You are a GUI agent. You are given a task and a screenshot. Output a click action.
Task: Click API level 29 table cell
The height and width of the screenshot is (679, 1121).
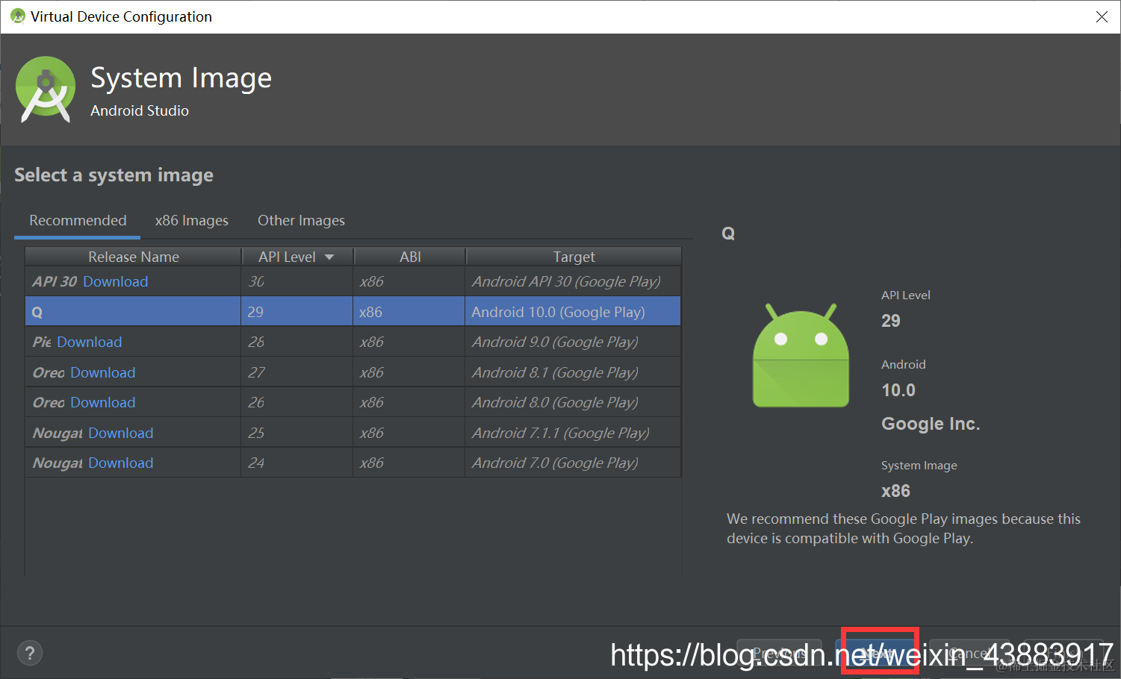pos(297,312)
